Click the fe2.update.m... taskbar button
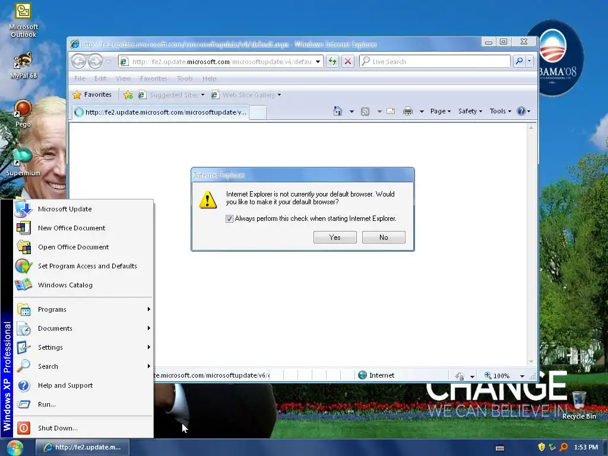The image size is (608, 456). 83,448
